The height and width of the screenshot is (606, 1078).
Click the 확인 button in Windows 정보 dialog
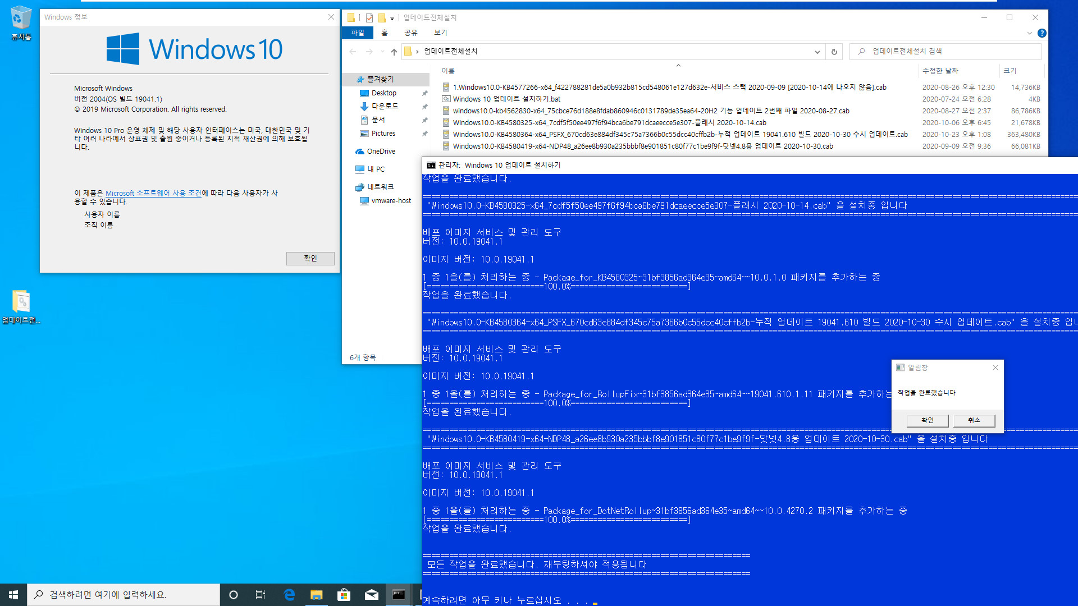pos(310,258)
